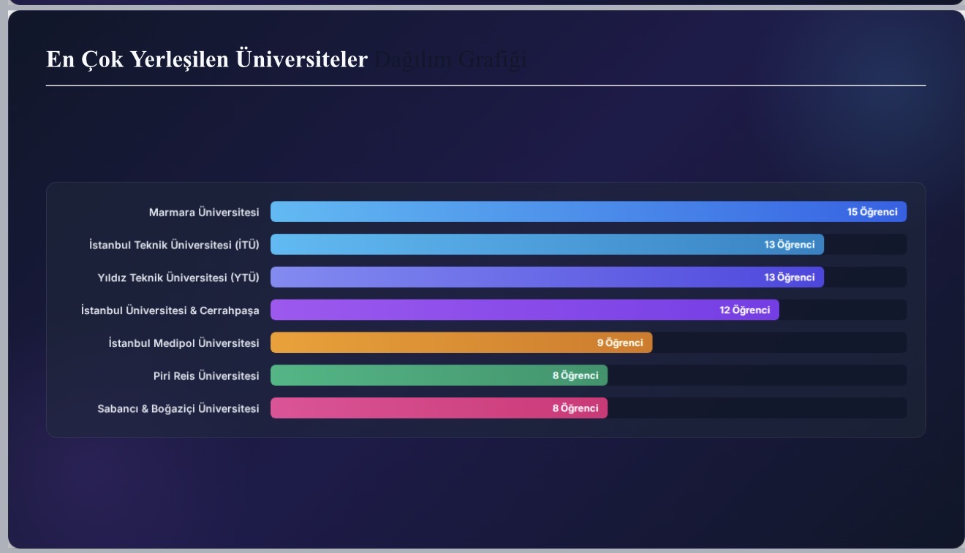Click "8 Öğrenci" in the Sabancı & Boğaziçi row
Image resolution: width=965 pixels, height=553 pixels.
coord(575,408)
